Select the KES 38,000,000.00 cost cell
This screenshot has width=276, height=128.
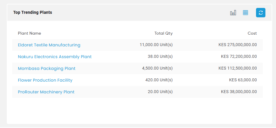pos(239,92)
